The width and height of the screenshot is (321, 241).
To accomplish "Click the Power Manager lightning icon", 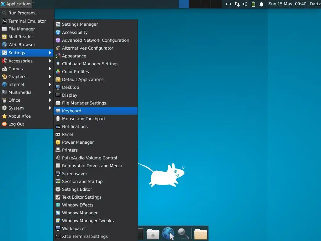I will pyautogui.click(x=58, y=142).
